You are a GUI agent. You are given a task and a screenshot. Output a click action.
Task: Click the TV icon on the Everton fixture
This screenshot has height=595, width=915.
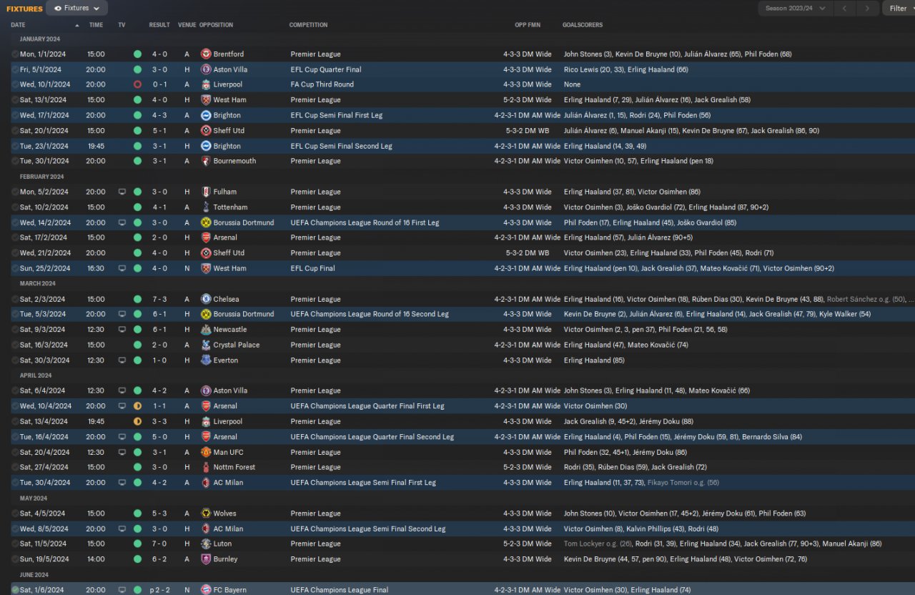(x=122, y=360)
